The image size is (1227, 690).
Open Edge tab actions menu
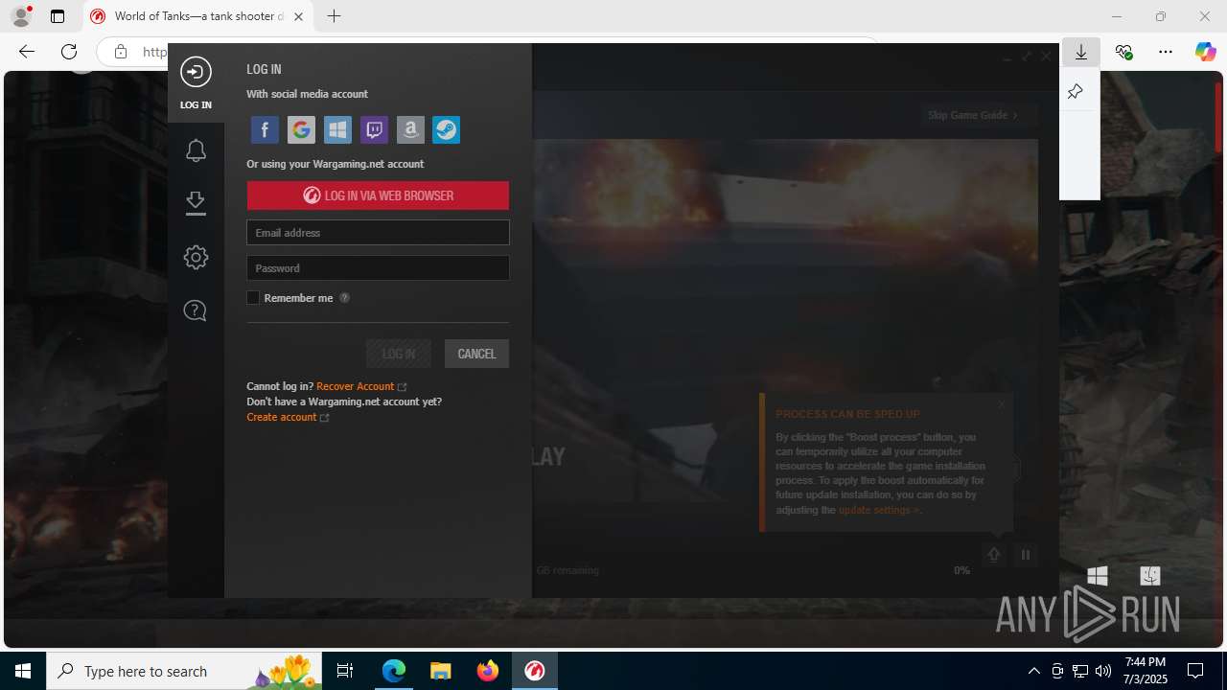[x=58, y=16]
